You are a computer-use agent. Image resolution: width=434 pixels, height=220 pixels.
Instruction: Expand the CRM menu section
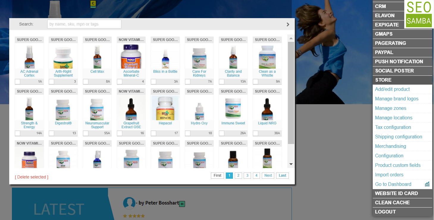click(388, 6)
